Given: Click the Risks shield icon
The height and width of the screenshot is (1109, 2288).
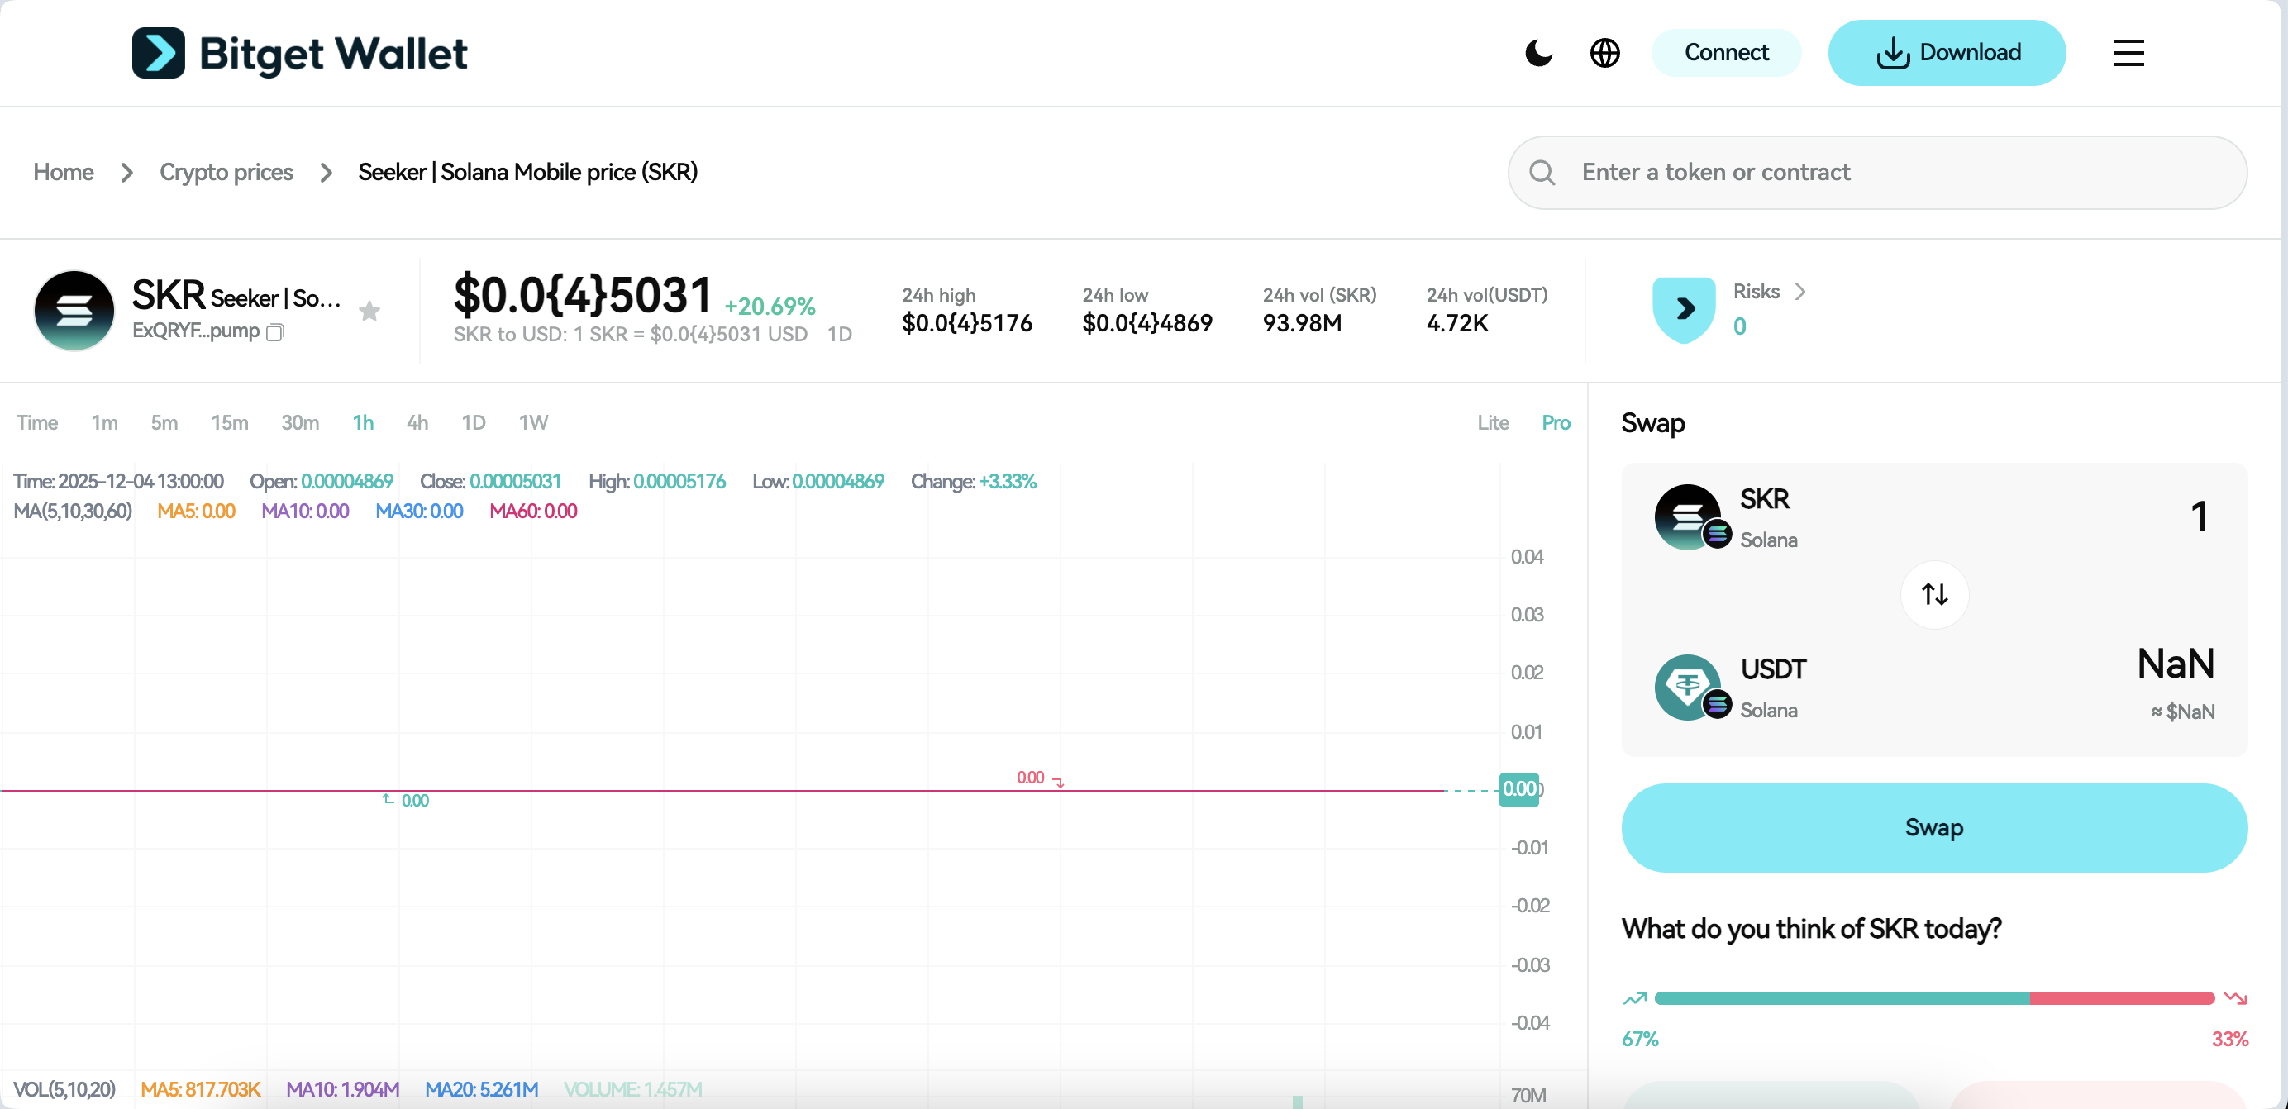Looking at the screenshot, I should point(1683,310).
